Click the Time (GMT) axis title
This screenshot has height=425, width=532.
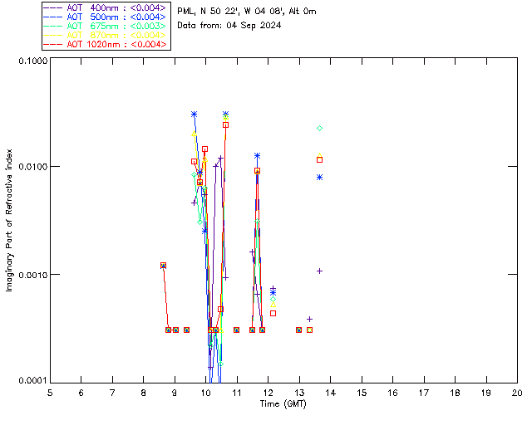click(283, 404)
